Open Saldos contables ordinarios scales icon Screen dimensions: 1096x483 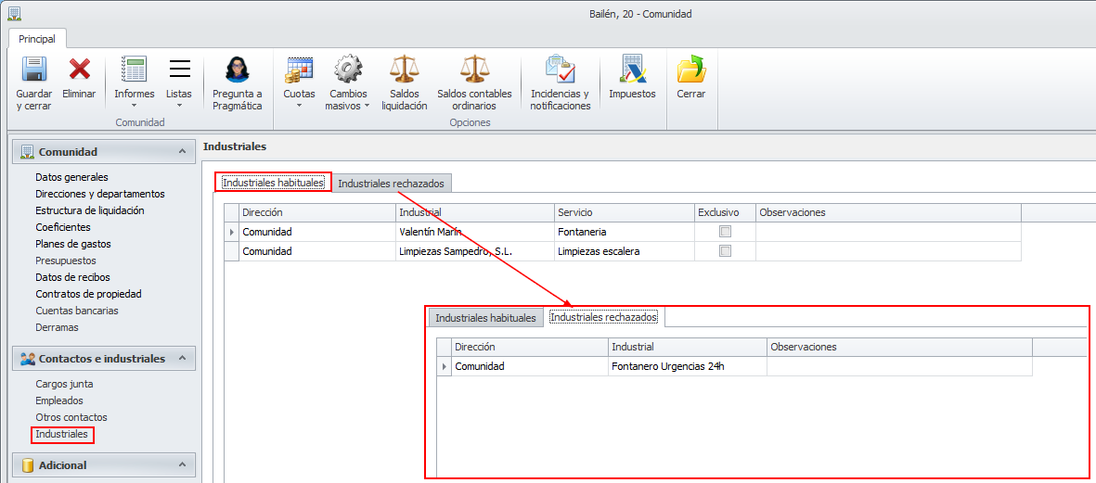[474, 70]
